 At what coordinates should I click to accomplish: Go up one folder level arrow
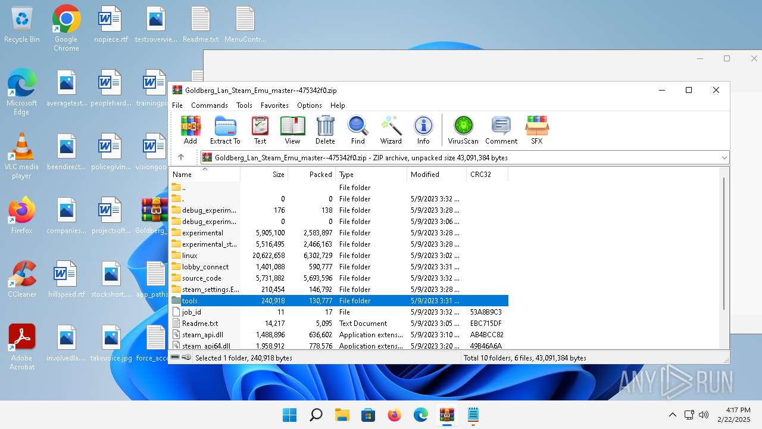pos(181,157)
